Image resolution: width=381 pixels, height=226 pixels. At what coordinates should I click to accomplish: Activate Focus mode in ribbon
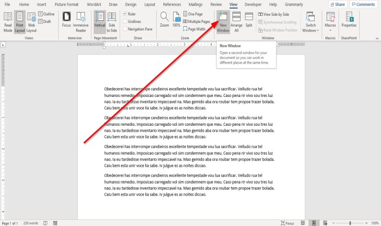(x=66, y=20)
